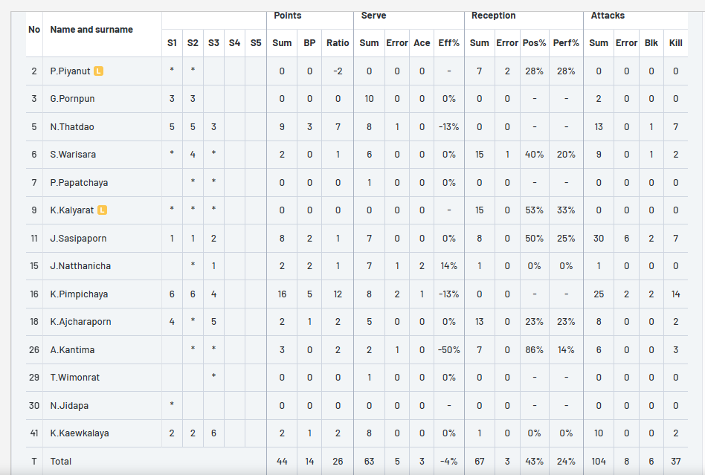Select player name N.Thatdao
Viewport: 705px width, 475px height.
point(72,127)
